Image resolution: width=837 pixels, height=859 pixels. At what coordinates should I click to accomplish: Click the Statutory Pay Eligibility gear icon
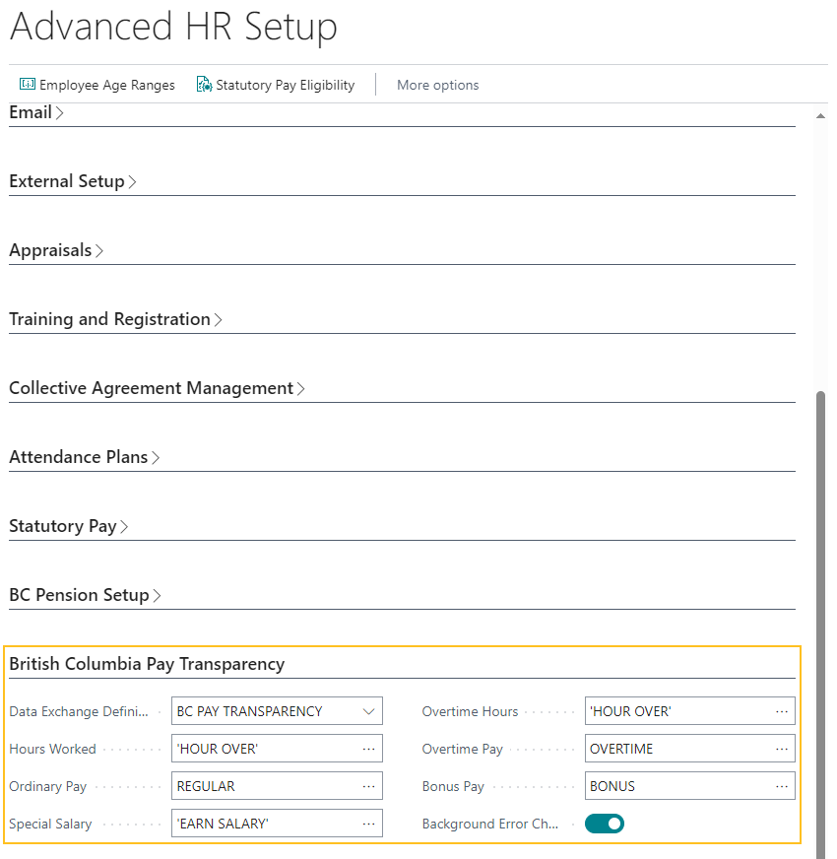204,85
